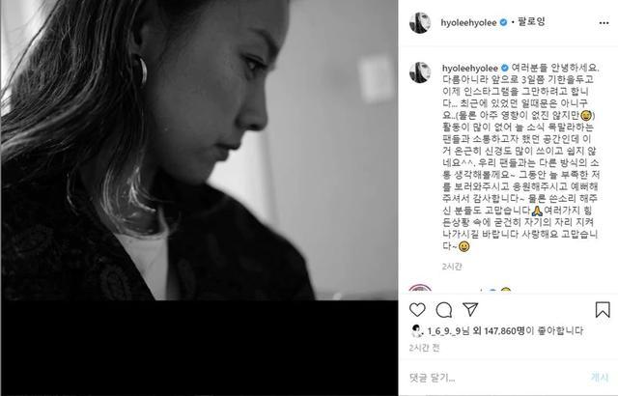Like the post with the heart icon
This screenshot has width=618, height=396.
pyautogui.click(x=417, y=310)
